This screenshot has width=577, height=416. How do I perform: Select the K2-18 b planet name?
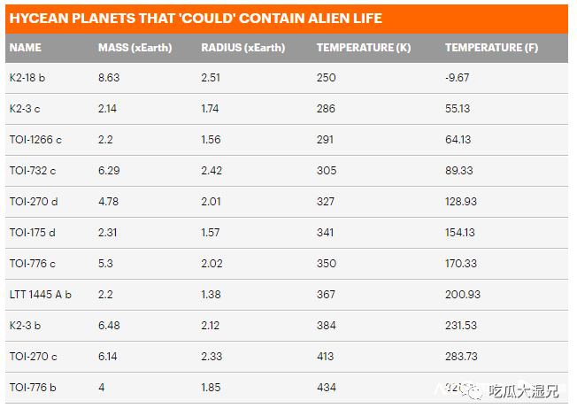pos(27,79)
